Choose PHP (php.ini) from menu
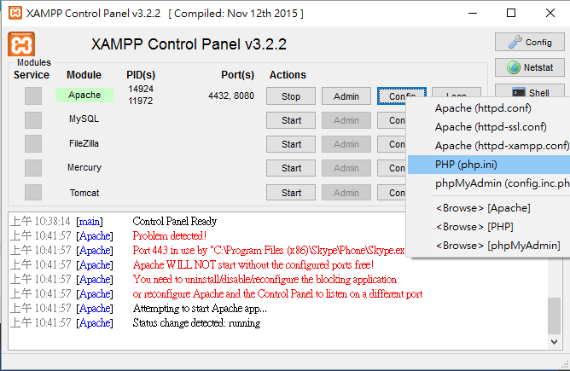 click(x=489, y=165)
